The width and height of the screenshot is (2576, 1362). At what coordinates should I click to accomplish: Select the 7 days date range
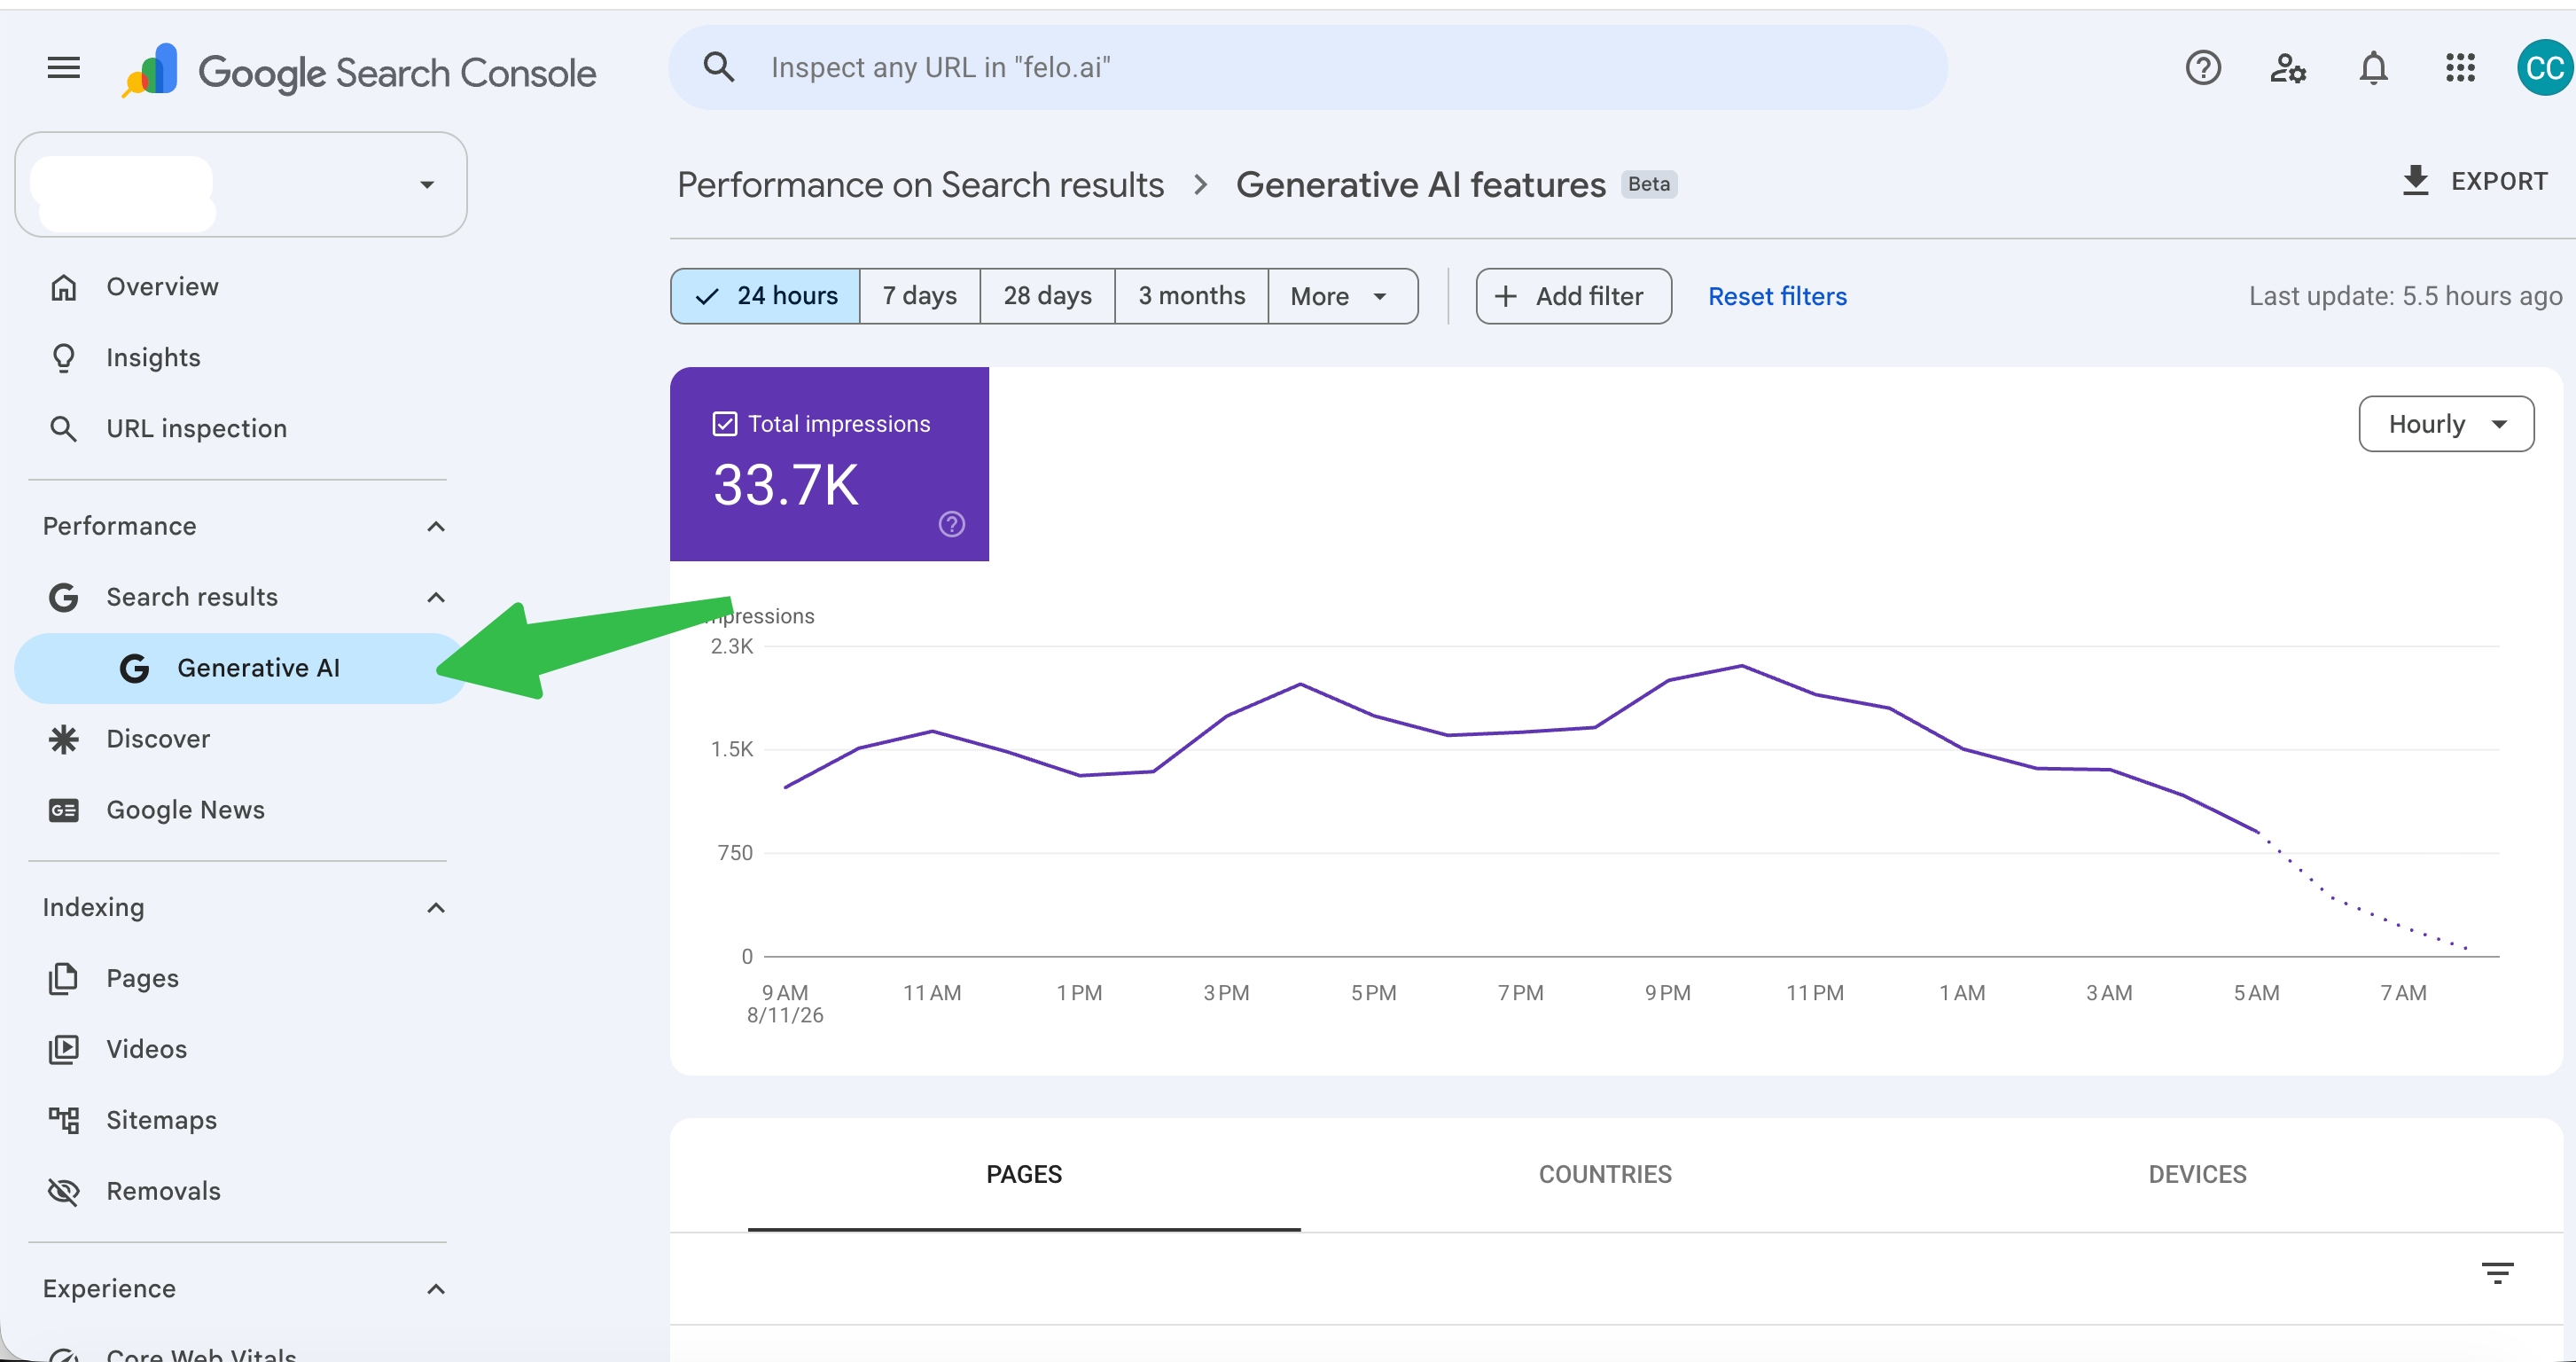(x=919, y=296)
